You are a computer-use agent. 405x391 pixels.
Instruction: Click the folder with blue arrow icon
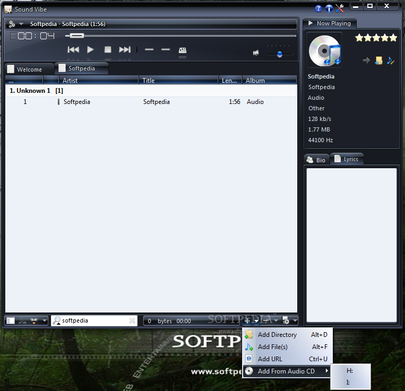coord(378,60)
